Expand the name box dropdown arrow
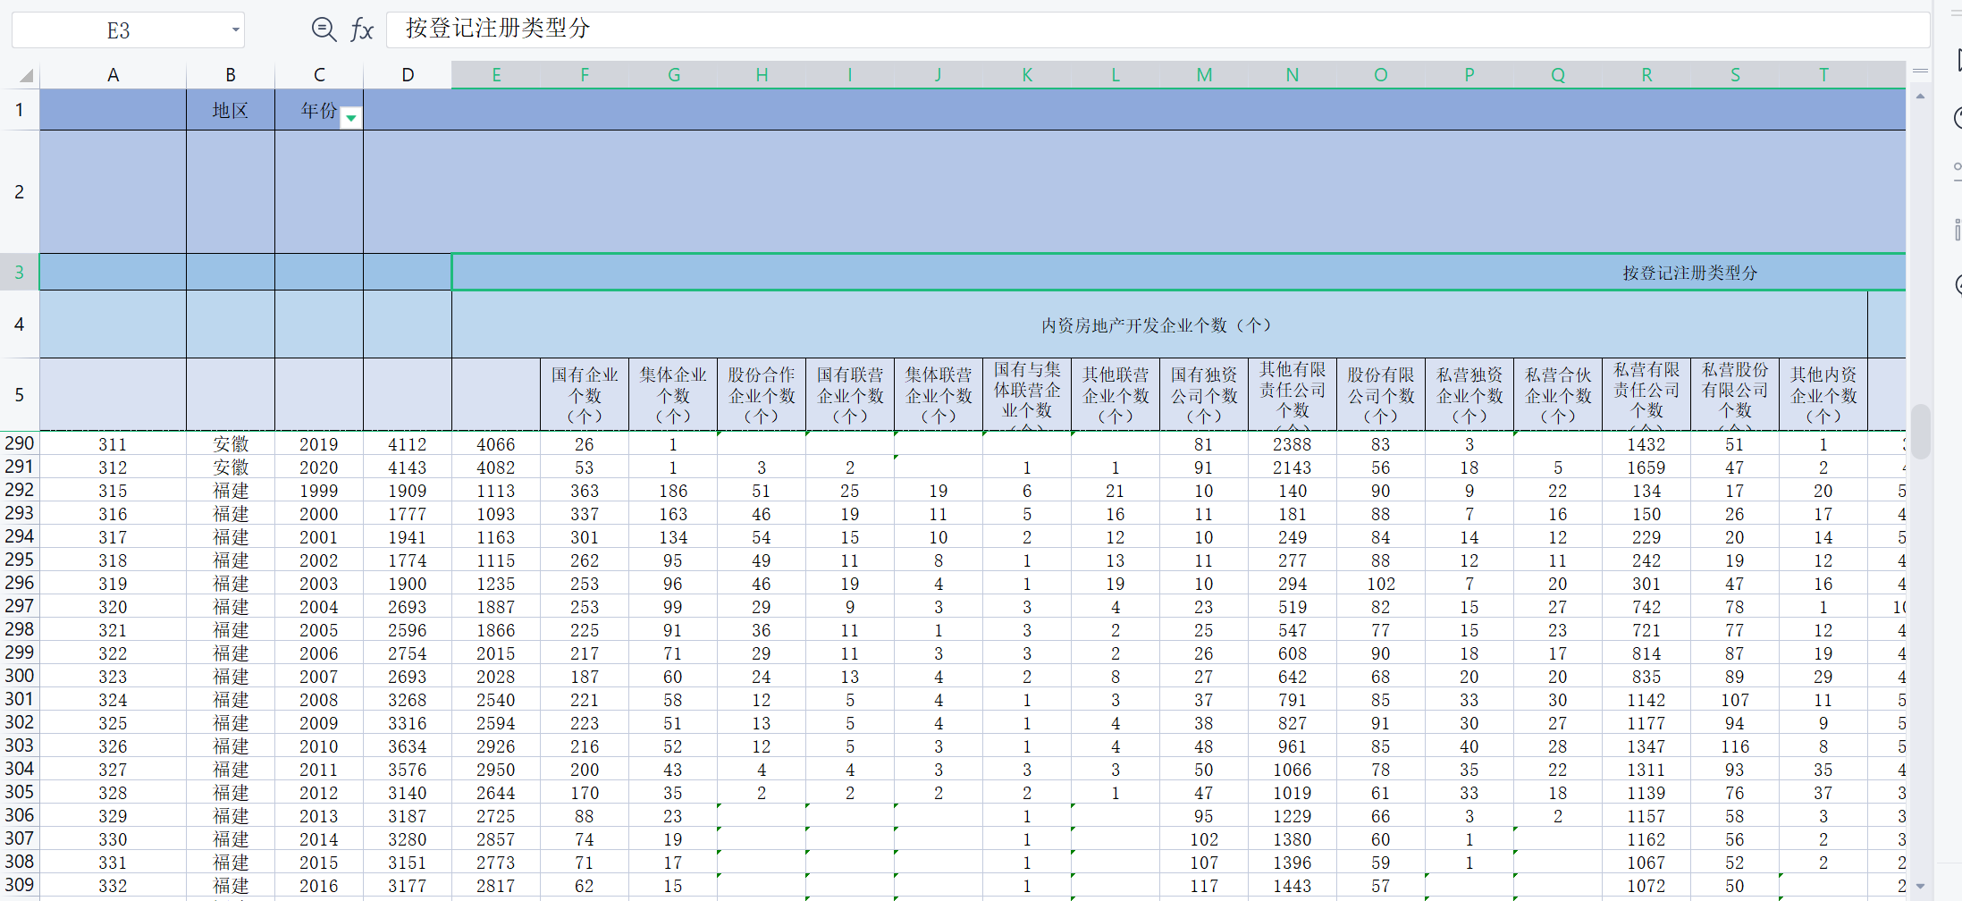The height and width of the screenshot is (901, 1962). click(x=235, y=29)
